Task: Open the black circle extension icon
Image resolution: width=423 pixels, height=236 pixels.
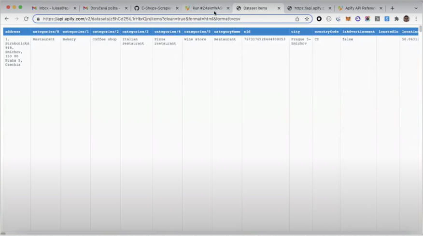Action: point(319,19)
